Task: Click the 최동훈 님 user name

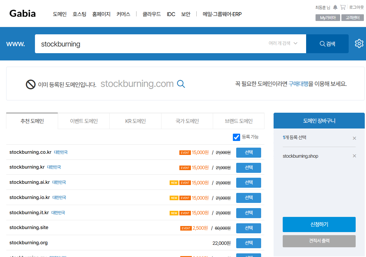Action: coord(323,7)
